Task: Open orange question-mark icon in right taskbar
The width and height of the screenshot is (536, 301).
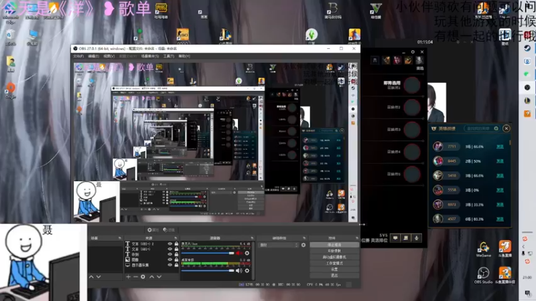Action: click(527, 113)
